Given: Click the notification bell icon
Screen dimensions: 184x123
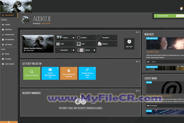Looking at the screenshot, I should (x=181, y=8).
